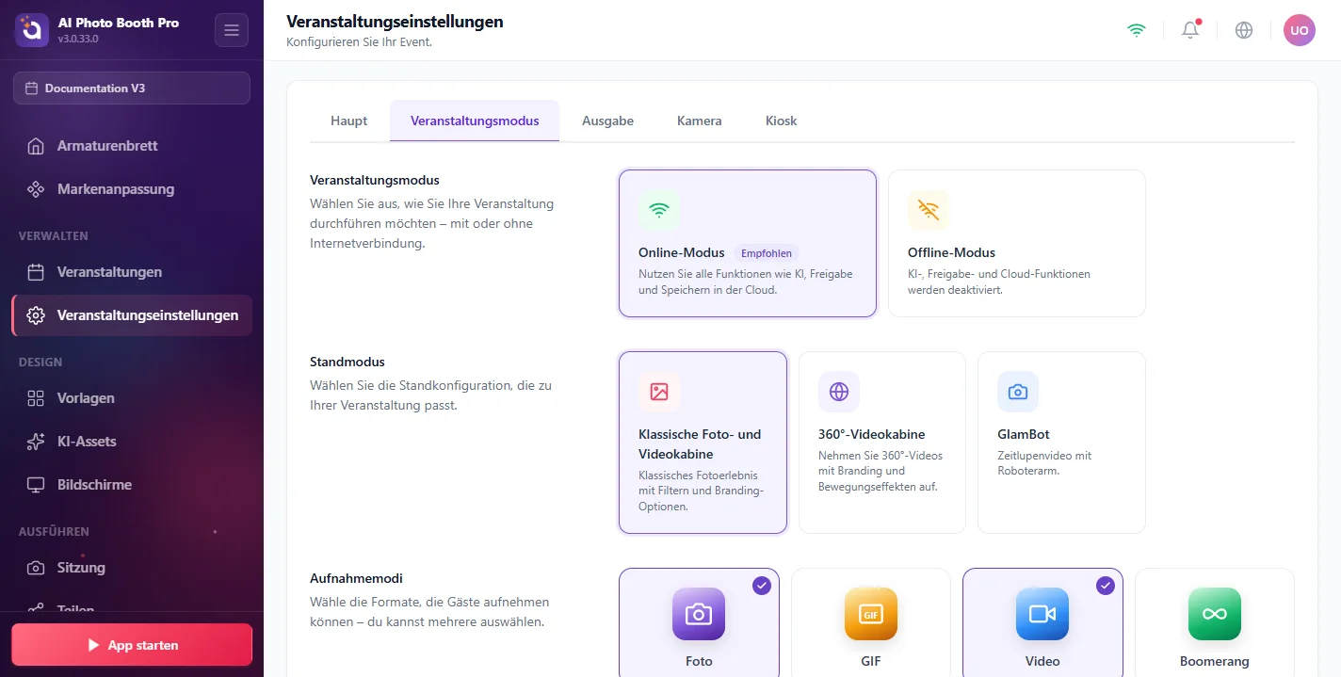The height and width of the screenshot is (677, 1341).
Task: Click the Klassische Fotokabine image icon
Action: [x=659, y=392]
